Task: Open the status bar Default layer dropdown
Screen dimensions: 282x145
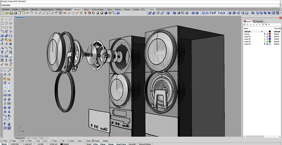Action: pos(65,144)
